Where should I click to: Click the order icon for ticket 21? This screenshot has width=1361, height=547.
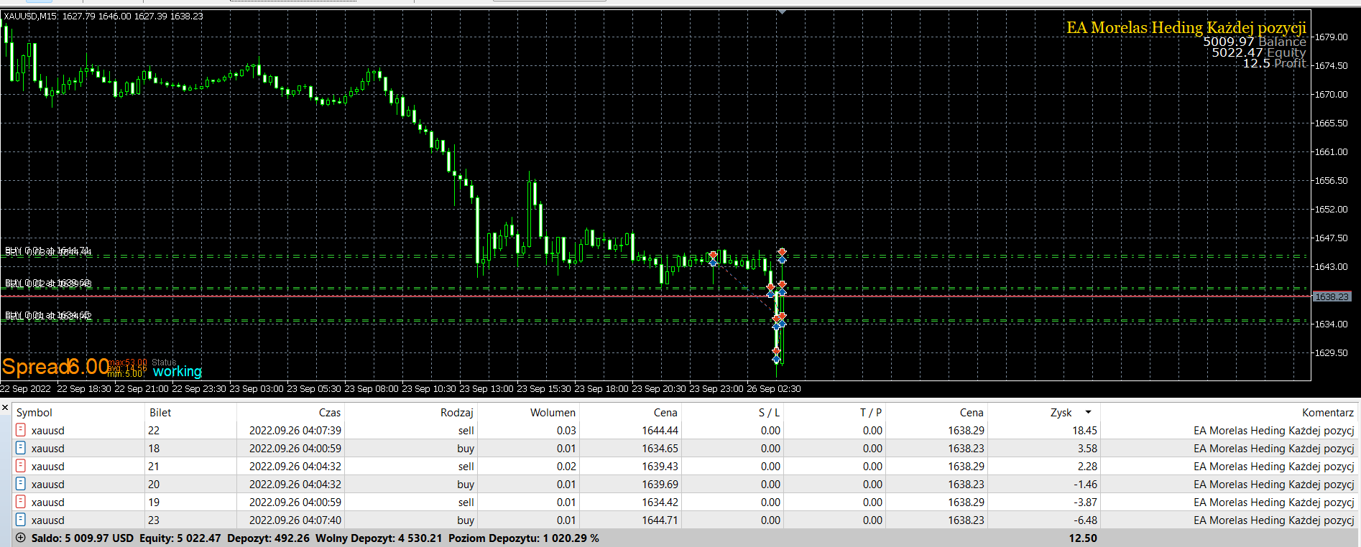[21, 466]
